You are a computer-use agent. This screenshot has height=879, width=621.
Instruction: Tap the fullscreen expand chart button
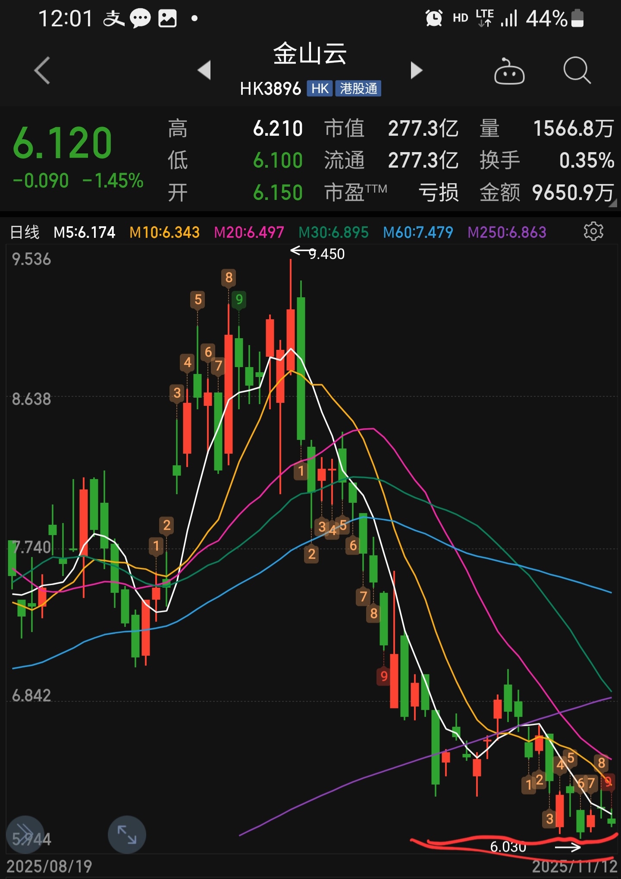127,835
